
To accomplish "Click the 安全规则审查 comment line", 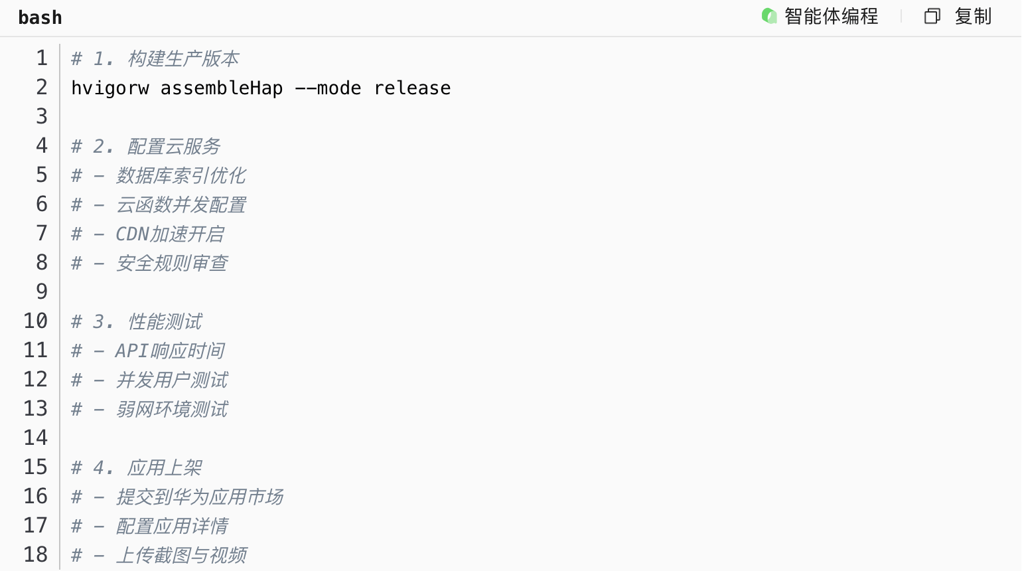I will (x=171, y=264).
